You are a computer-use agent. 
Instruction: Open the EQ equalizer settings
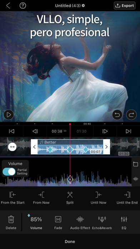(124, 223)
